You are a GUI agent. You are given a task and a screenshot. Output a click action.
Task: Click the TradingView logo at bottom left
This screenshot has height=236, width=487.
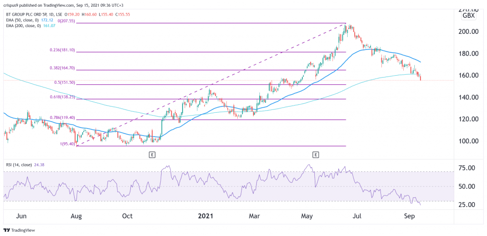(19, 230)
